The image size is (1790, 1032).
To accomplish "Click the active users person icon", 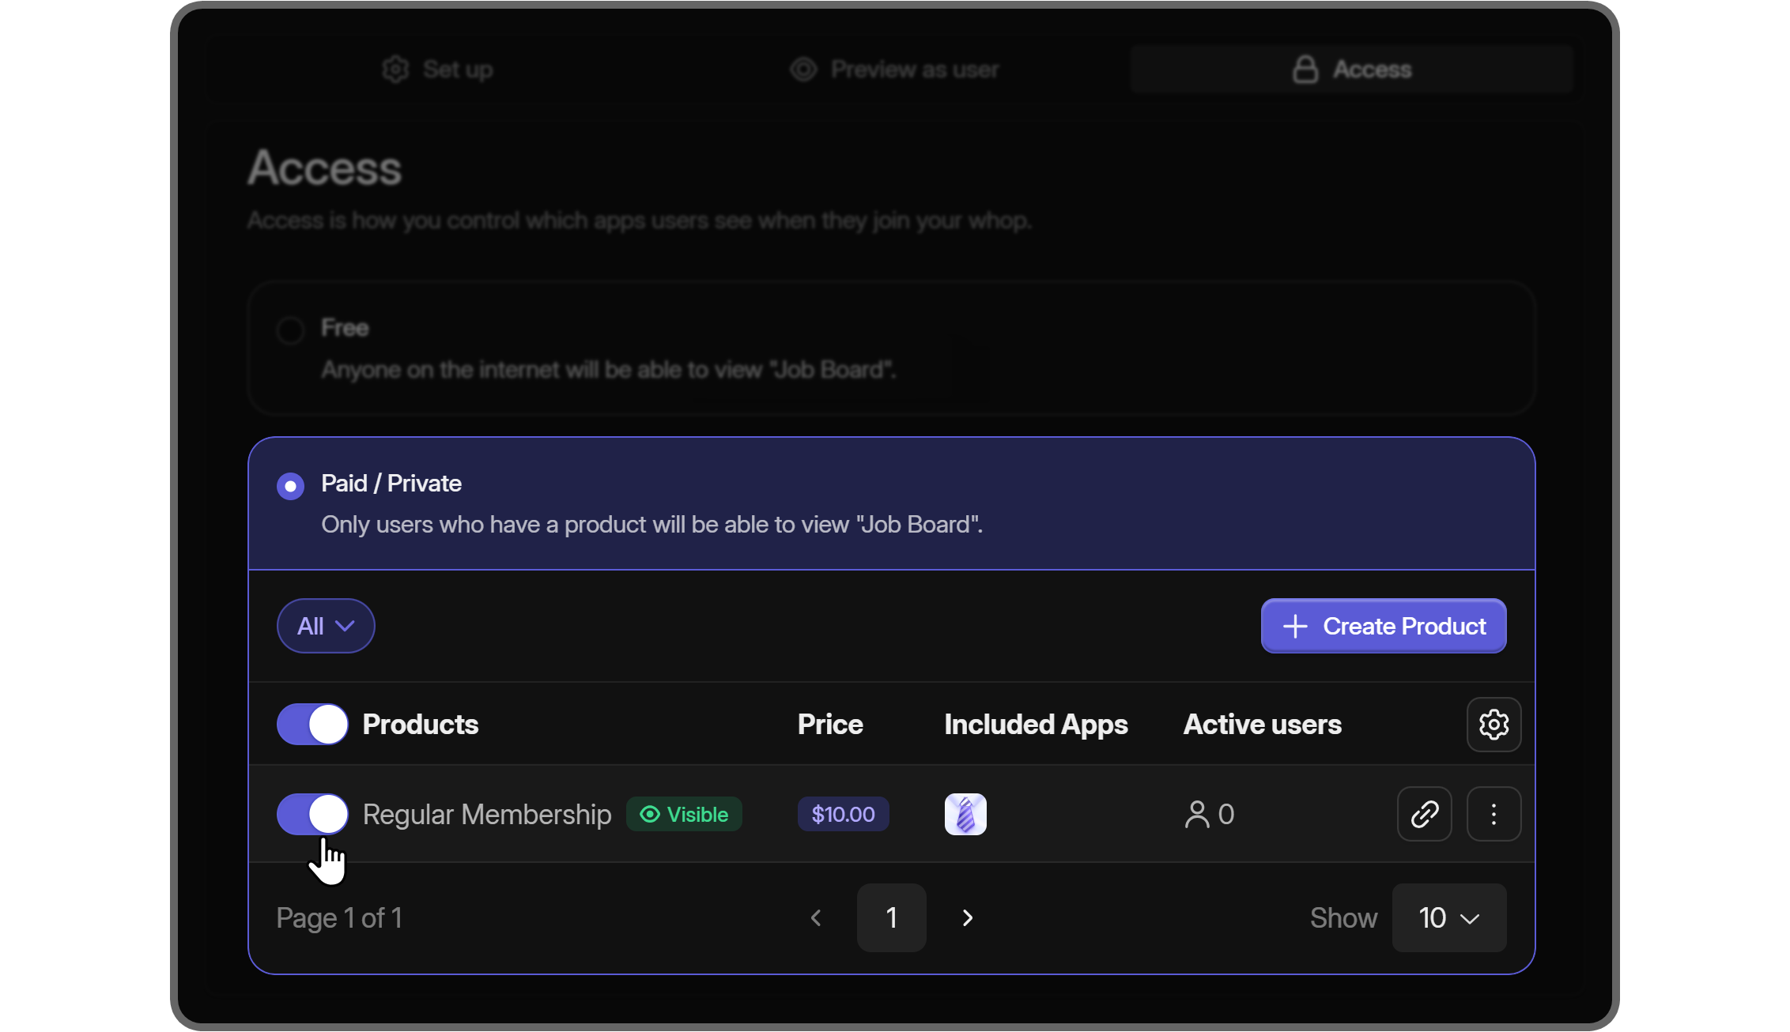I will [x=1196, y=813].
